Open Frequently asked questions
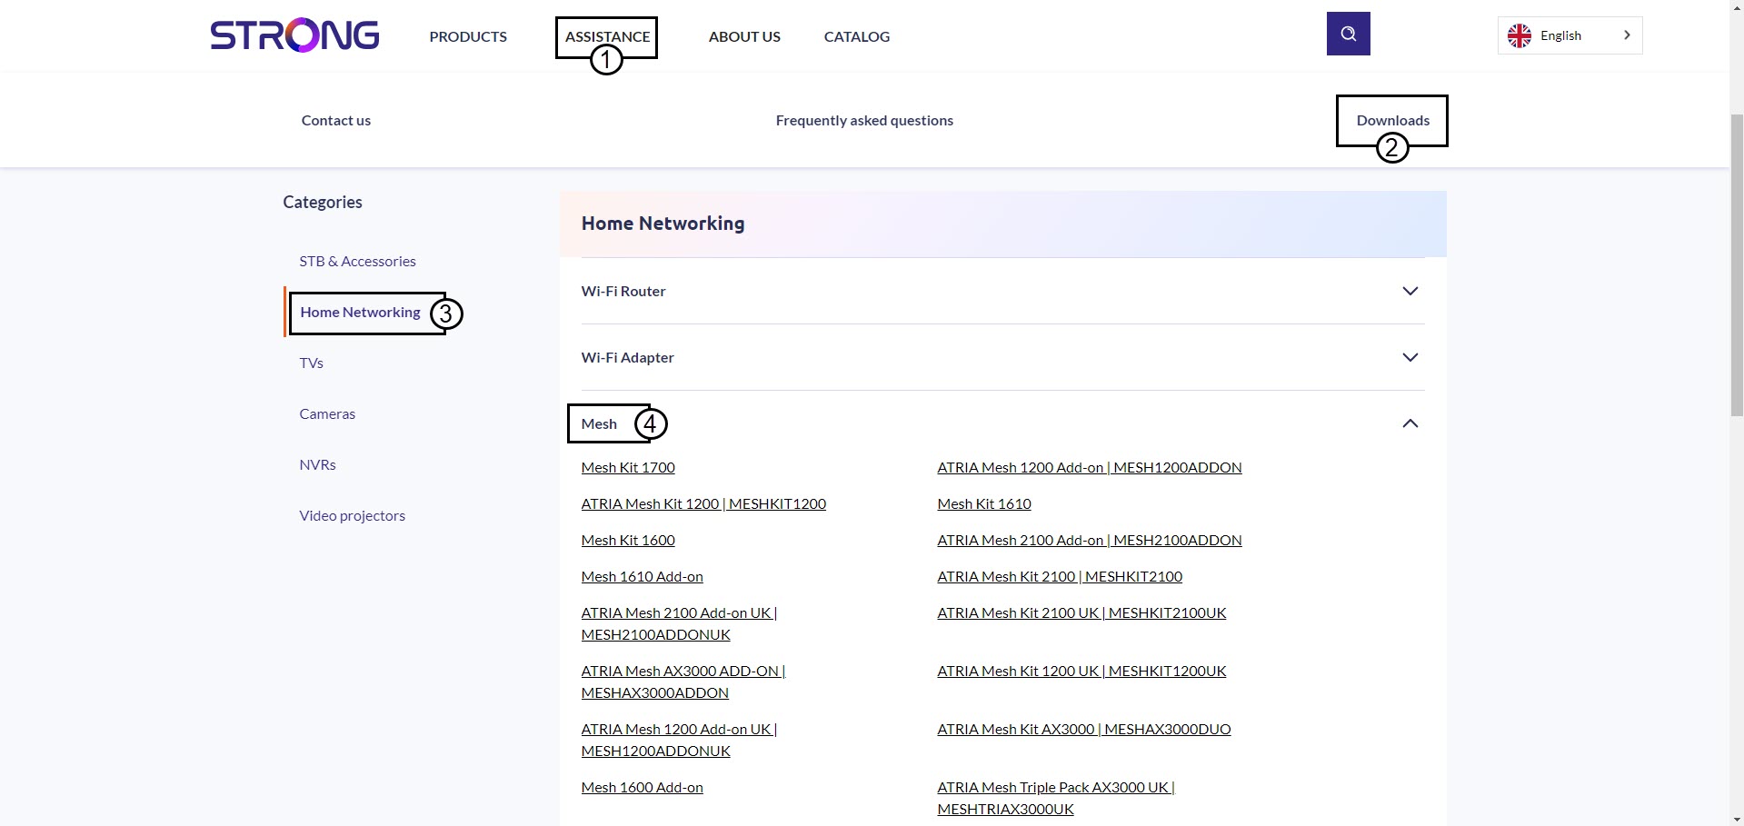Screen dimensions: 1744x826 click(x=864, y=120)
